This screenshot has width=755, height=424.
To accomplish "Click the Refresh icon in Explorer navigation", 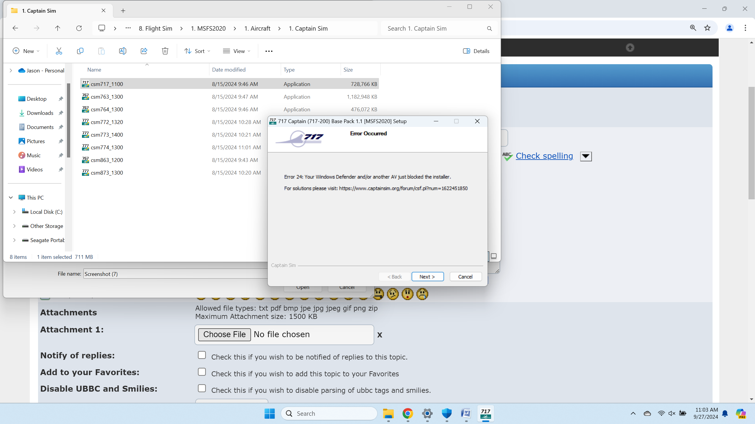I will click(79, 28).
